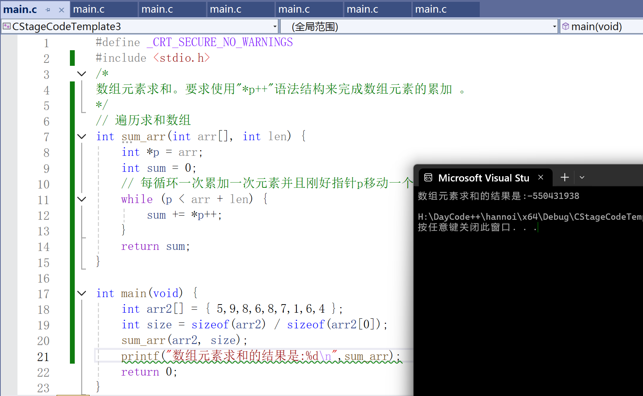
Task: Open a new console tab with plus
Action: point(565,177)
